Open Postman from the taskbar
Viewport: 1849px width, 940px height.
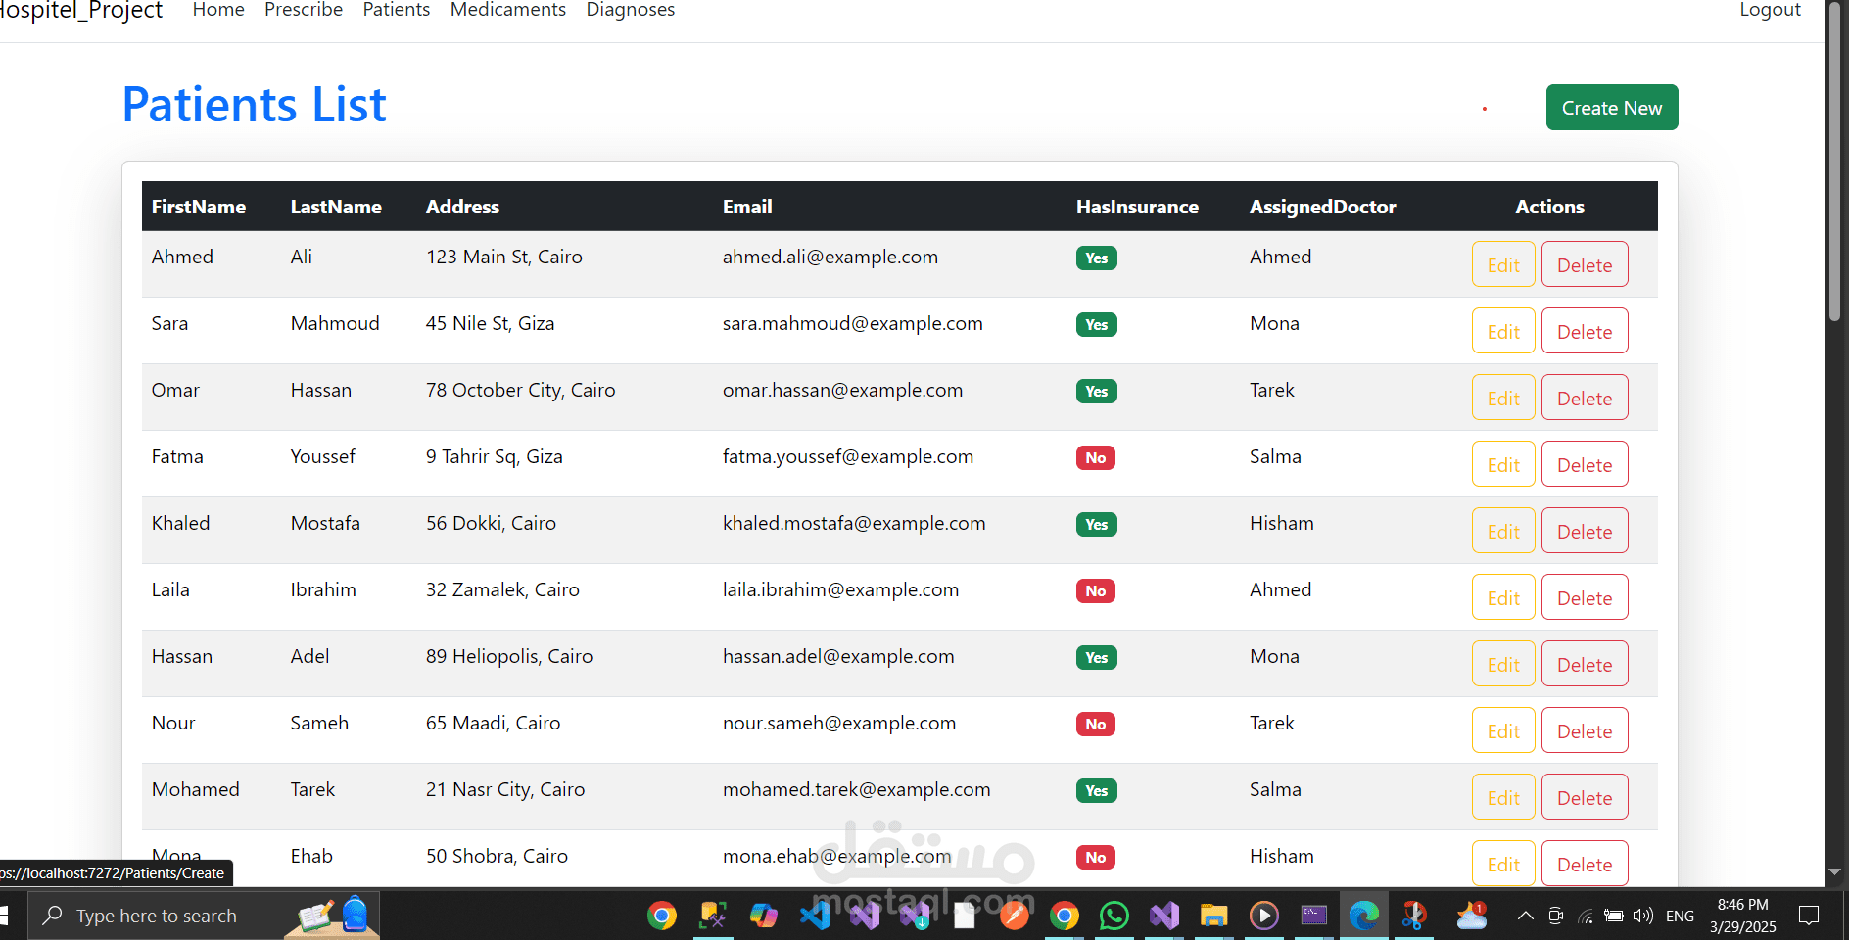tap(1014, 916)
